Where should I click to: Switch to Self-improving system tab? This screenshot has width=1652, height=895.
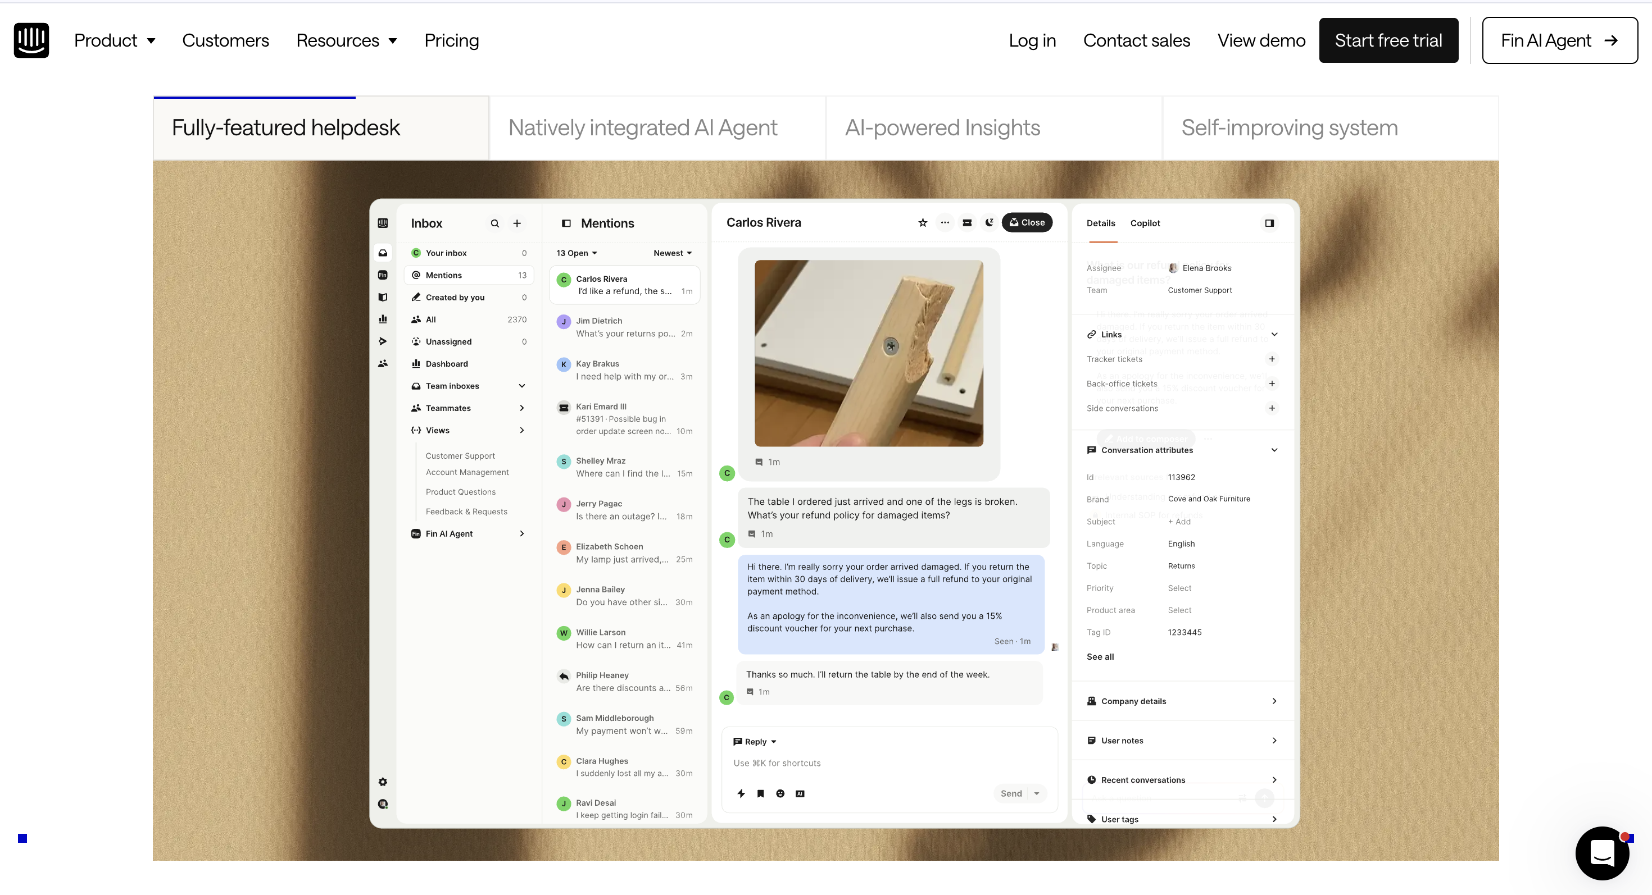1331,127
